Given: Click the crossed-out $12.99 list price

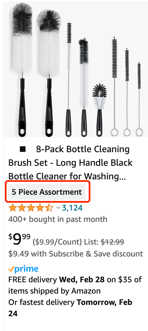Looking at the screenshot, I should (113, 242).
